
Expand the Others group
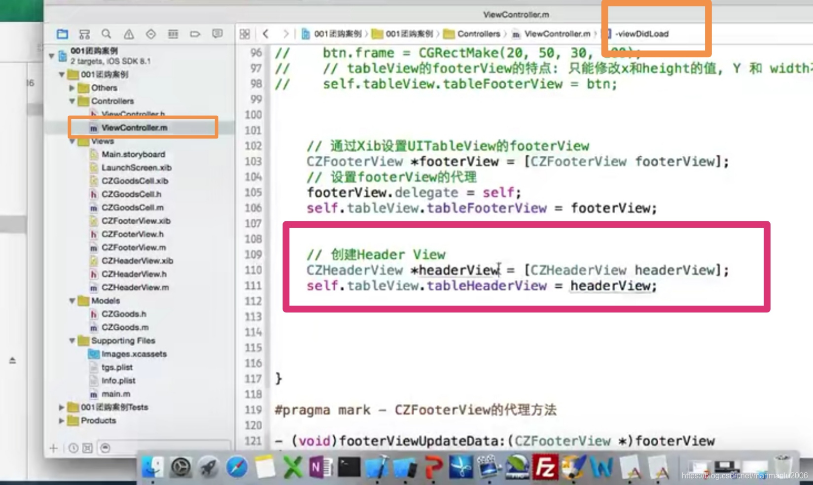click(x=72, y=88)
